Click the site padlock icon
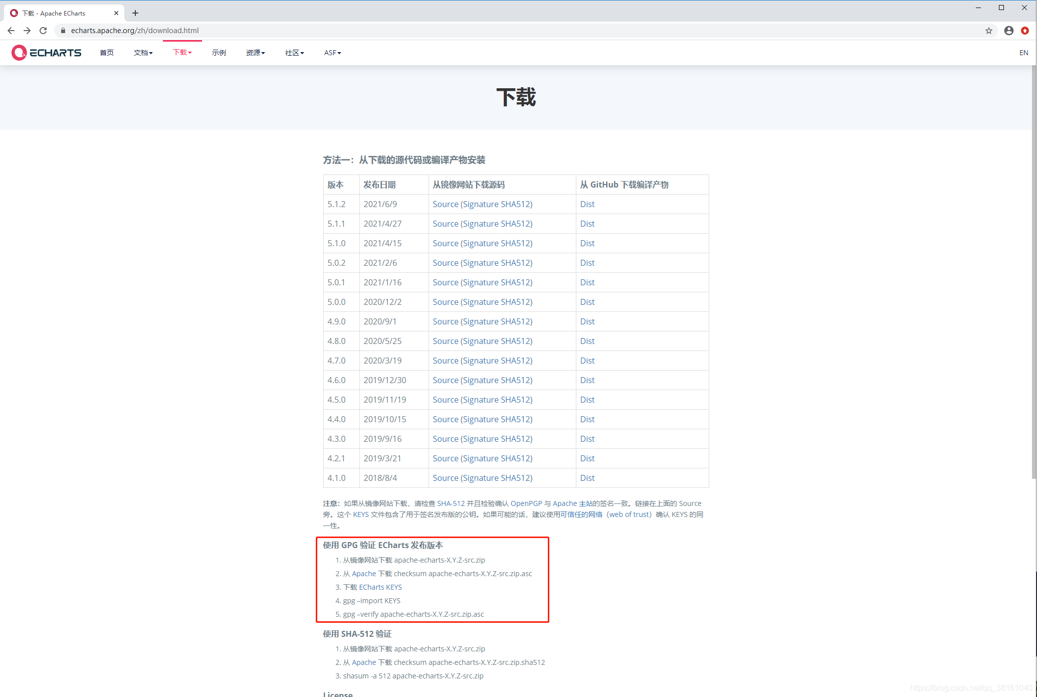 pos(63,31)
